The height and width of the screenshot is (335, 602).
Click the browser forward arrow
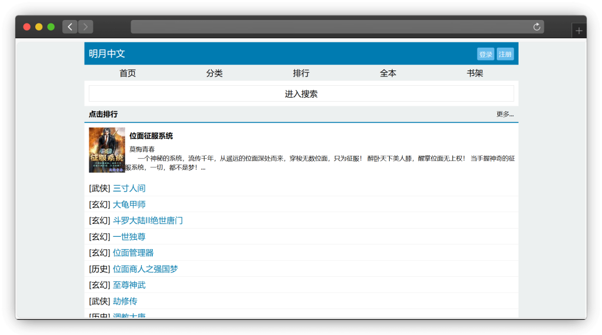pos(86,27)
